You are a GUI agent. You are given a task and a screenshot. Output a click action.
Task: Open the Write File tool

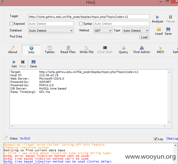[x=87, y=50]
